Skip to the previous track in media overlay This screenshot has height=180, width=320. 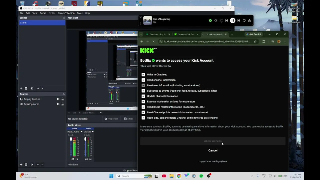coord(226,20)
